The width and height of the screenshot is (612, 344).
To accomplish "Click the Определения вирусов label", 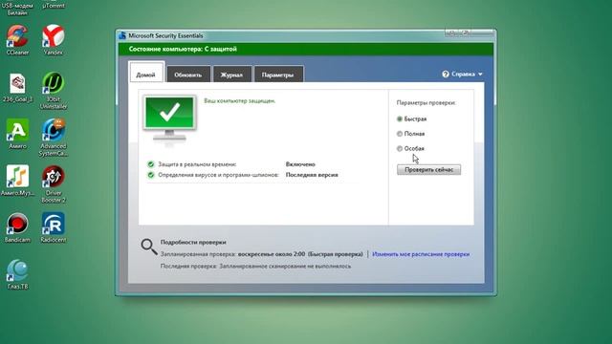I will [219, 175].
